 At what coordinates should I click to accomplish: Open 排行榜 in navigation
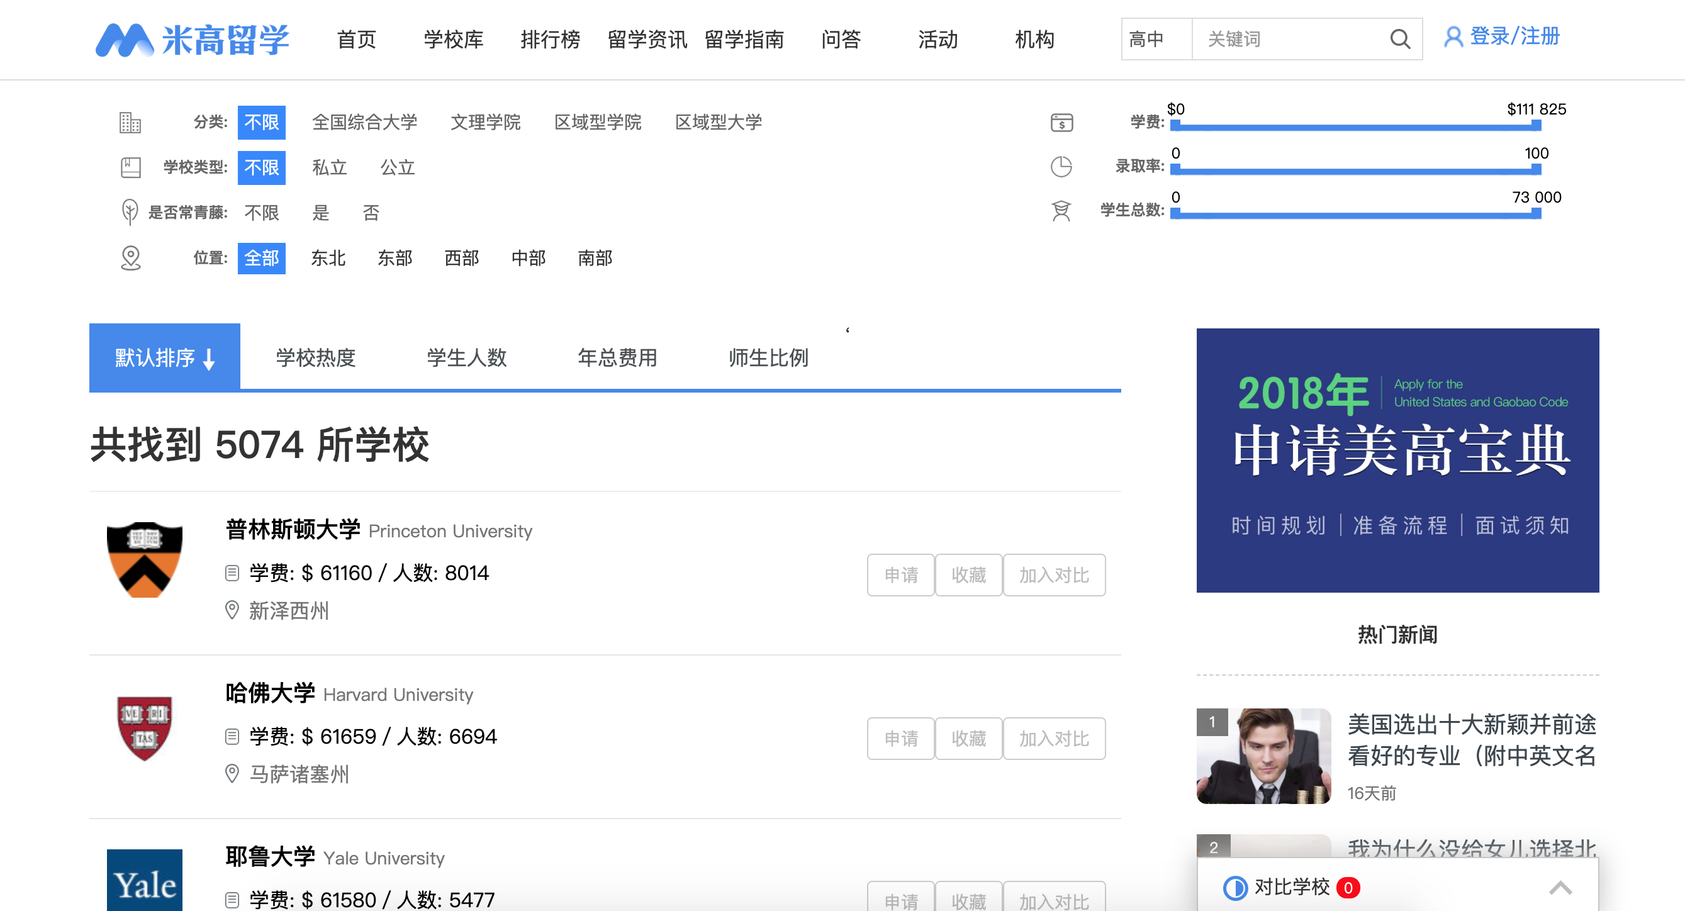coord(550,39)
